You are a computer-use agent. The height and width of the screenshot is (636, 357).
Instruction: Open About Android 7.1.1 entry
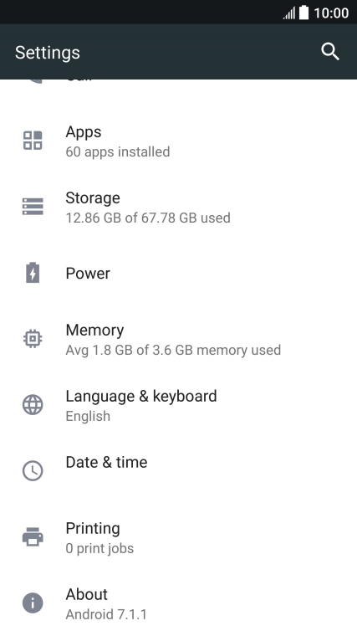point(178,603)
